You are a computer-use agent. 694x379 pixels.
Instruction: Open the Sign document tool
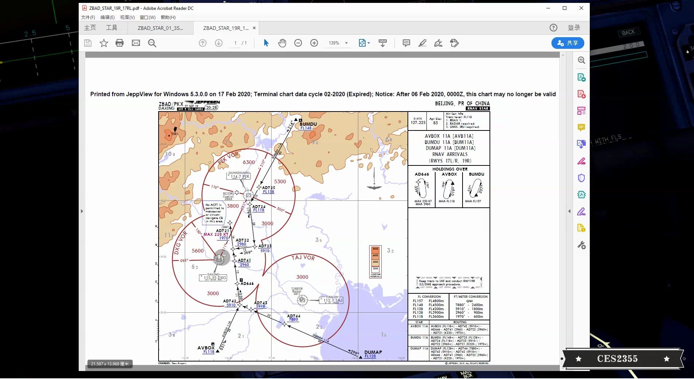click(438, 43)
